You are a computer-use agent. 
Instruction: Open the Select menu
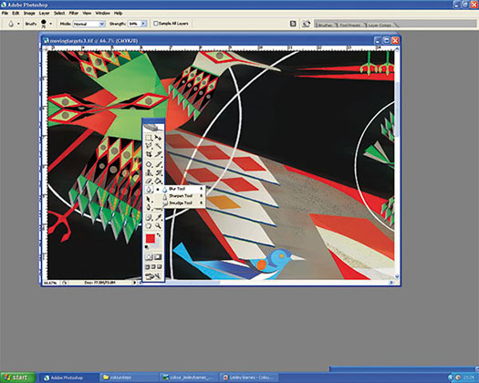59,13
